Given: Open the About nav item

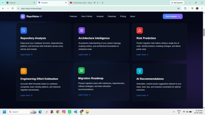Looking at the screenshot, I should click(133, 17).
